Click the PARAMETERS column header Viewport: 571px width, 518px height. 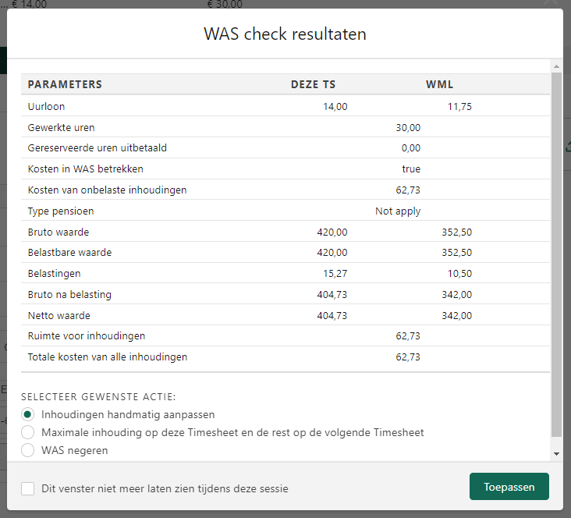(65, 84)
